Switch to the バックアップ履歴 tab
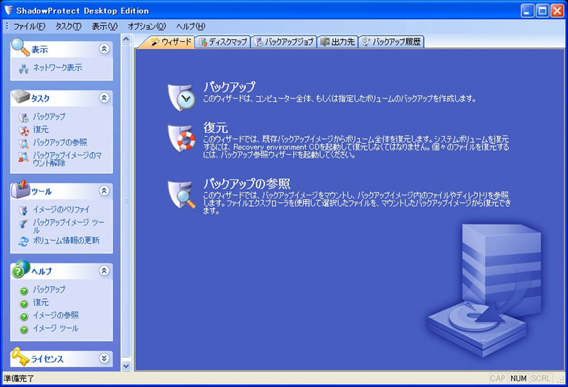 [391, 42]
